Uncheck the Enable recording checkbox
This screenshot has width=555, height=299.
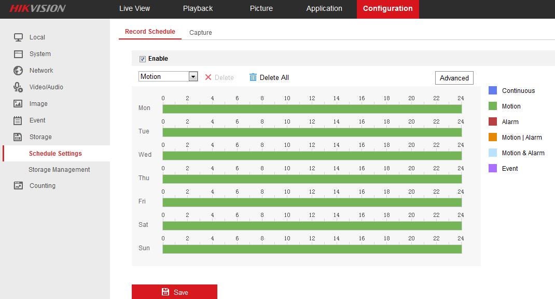142,59
